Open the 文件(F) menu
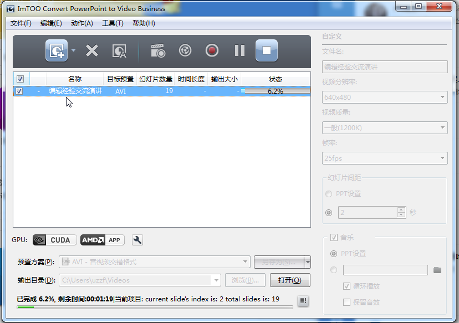459x323 pixels. (21, 23)
